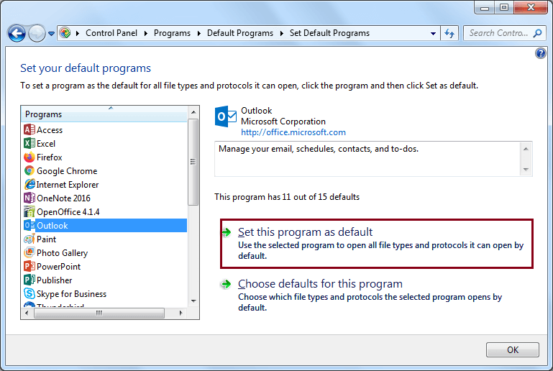Click the Programs list vertical scrollbar thumb
The height and width of the screenshot is (371, 553).
[x=193, y=162]
